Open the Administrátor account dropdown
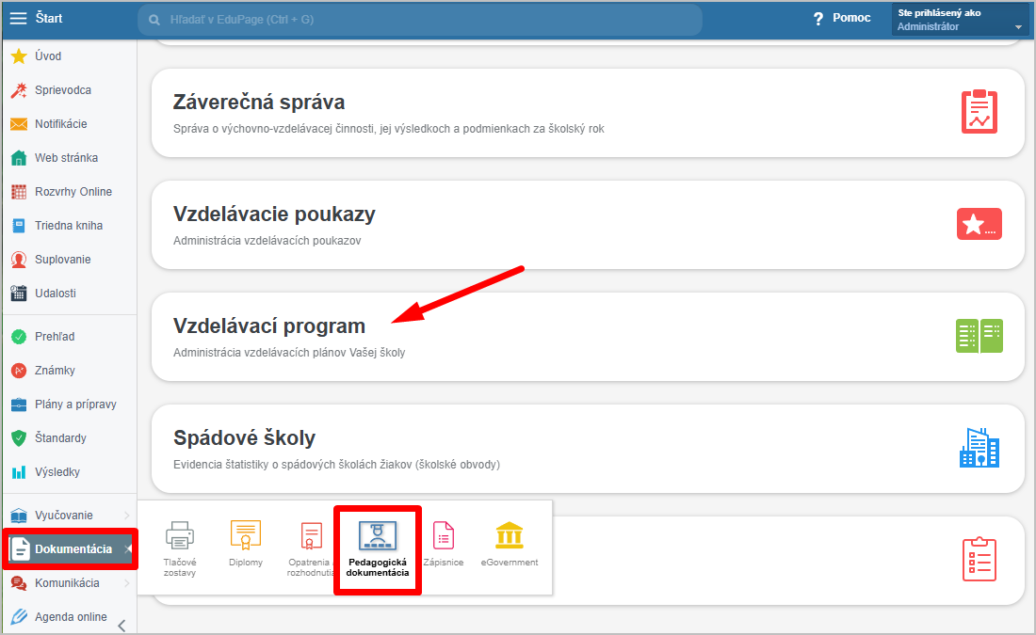Screen dimensions: 1036x635 [x=960, y=19]
